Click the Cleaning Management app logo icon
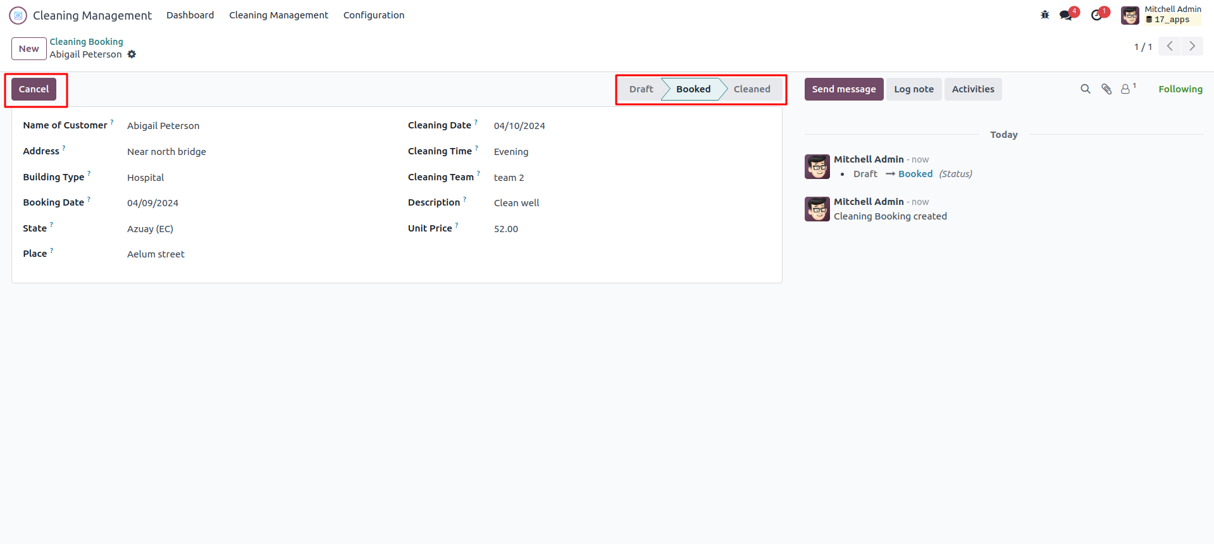This screenshot has height=544, width=1214. click(x=18, y=15)
